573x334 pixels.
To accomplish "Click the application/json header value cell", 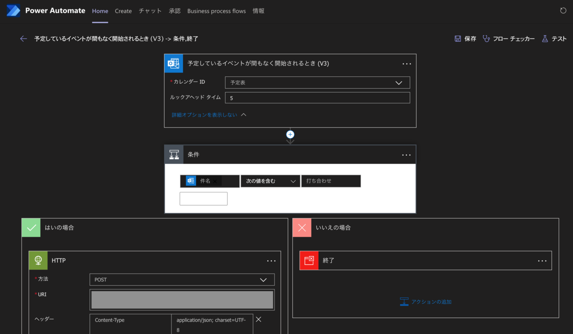I will (212, 324).
